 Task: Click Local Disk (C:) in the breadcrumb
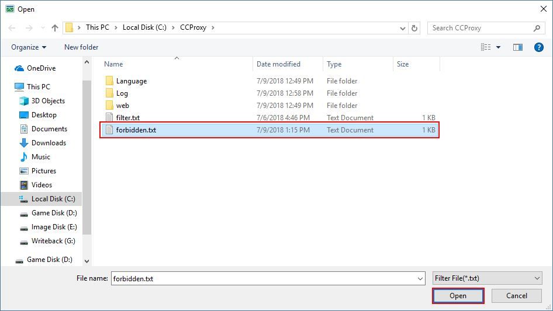tap(144, 27)
